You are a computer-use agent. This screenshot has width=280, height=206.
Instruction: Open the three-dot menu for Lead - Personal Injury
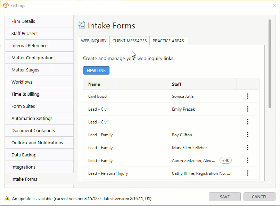247,173
